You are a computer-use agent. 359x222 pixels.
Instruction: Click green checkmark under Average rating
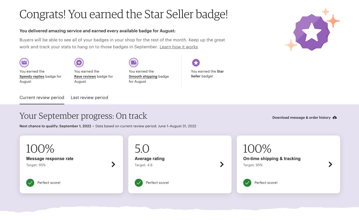[x=139, y=183]
